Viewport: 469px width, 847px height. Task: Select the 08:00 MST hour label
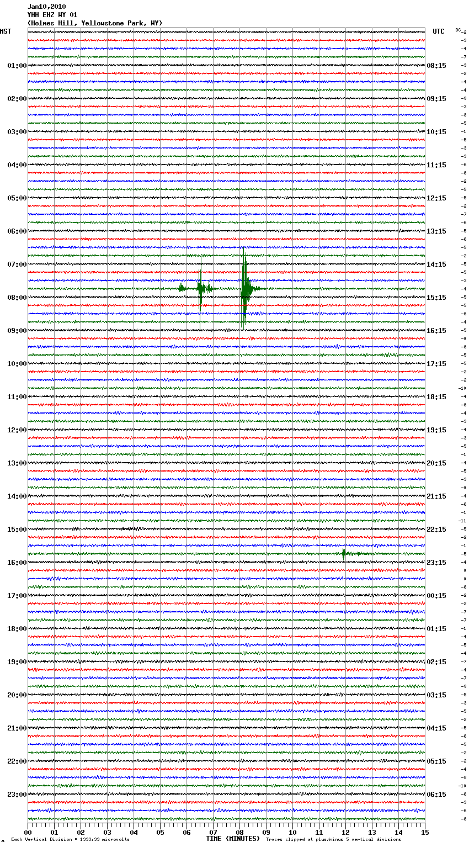click(x=17, y=298)
